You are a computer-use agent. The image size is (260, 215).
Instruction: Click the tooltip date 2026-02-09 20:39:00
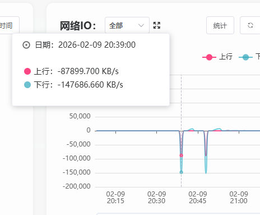[97, 45]
